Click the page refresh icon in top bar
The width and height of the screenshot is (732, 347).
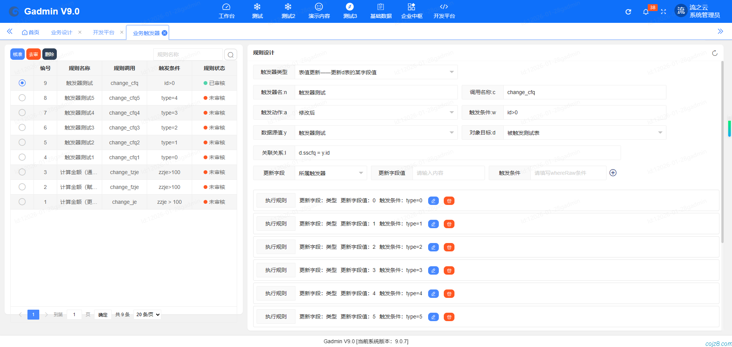[x=628, y=12]
